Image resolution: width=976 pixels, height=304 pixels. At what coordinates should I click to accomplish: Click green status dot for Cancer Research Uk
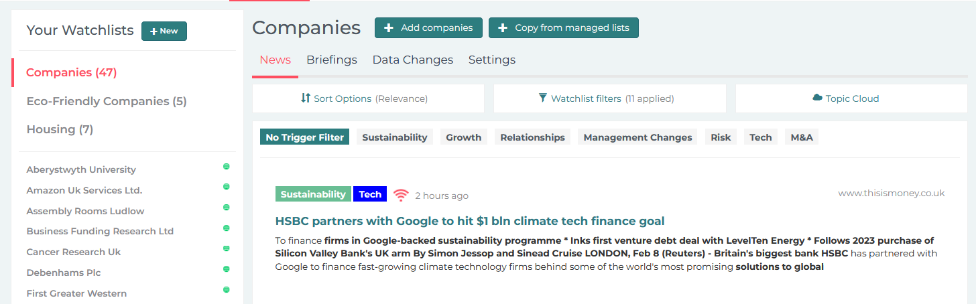click(x=227, y=248)
